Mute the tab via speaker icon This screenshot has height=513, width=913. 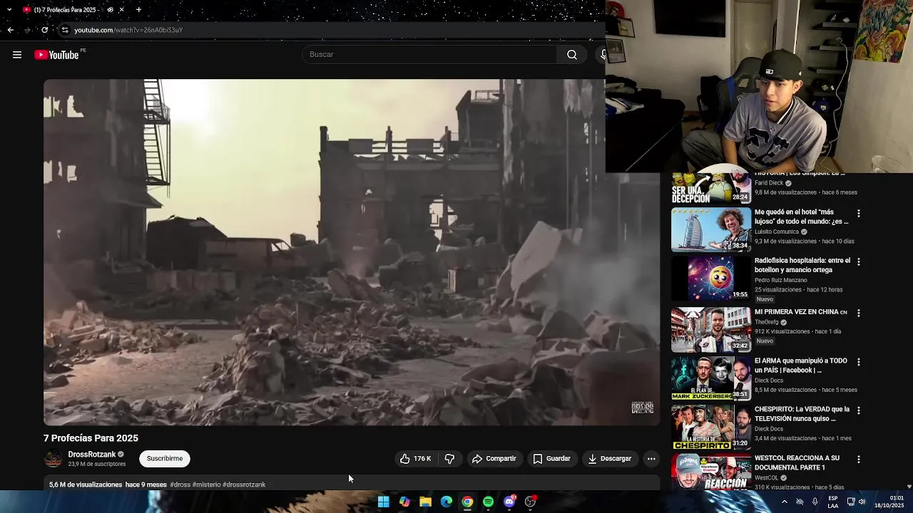[x=110, y=10]
